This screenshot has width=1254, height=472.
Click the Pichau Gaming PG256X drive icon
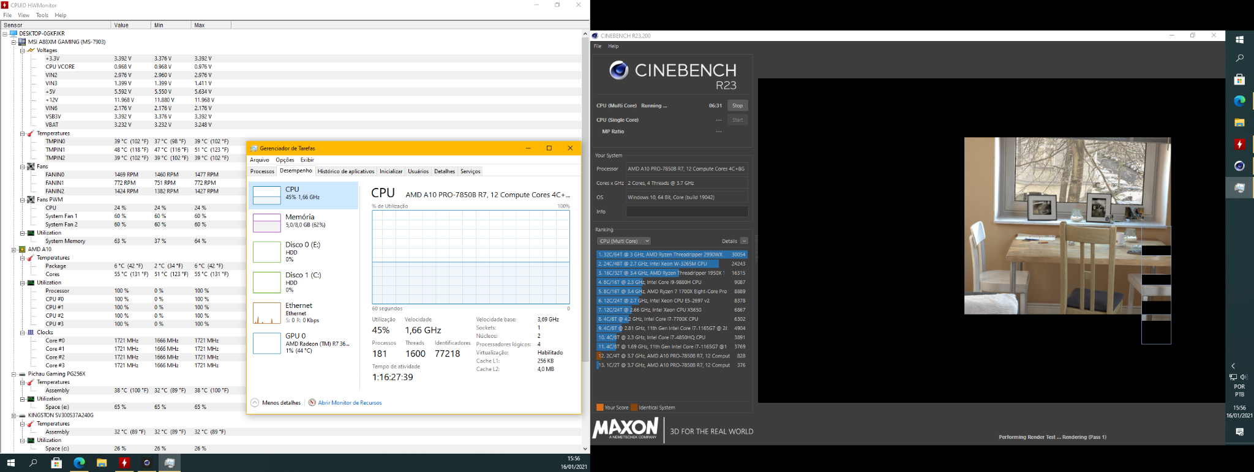[22, 374]
